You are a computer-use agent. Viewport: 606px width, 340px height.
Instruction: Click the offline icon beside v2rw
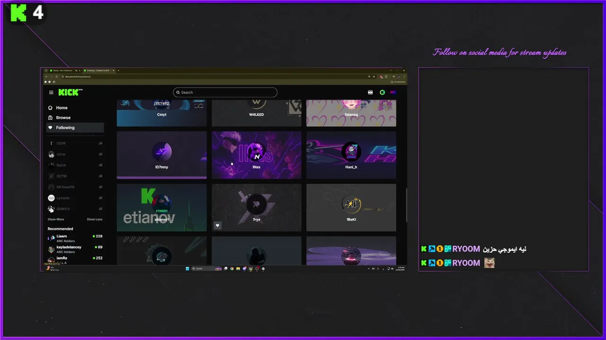pyautogui.click(x=100, y=154)
